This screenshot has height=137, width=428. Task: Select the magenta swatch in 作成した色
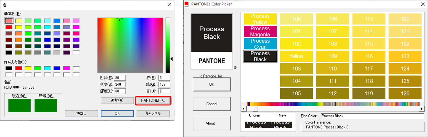67,68
